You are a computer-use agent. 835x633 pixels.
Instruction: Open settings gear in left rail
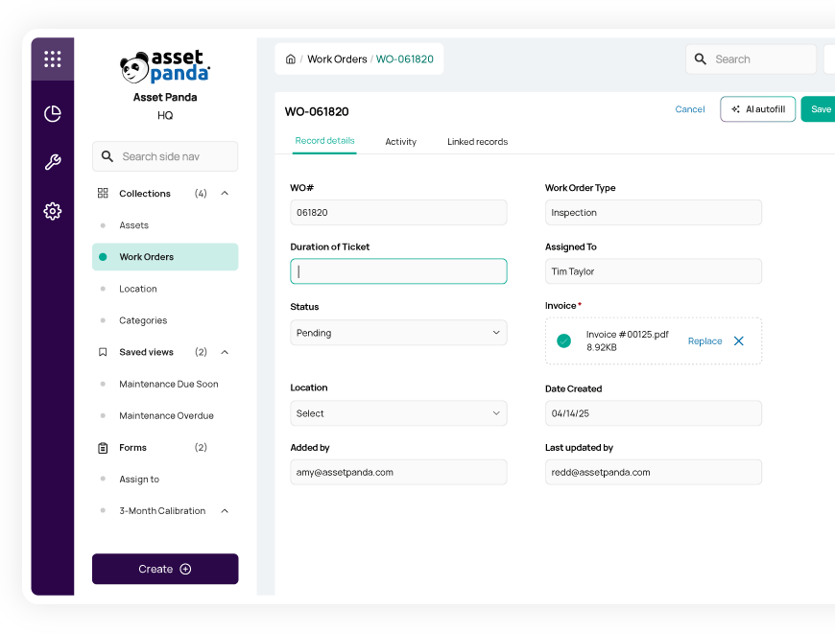53,211
